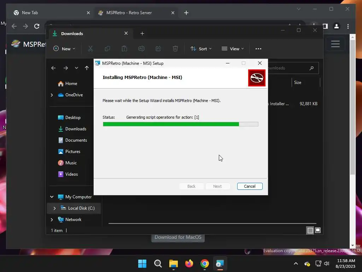
Task: Click the Share icon in Explorer toolbar
Action: [x=158, y=49]
